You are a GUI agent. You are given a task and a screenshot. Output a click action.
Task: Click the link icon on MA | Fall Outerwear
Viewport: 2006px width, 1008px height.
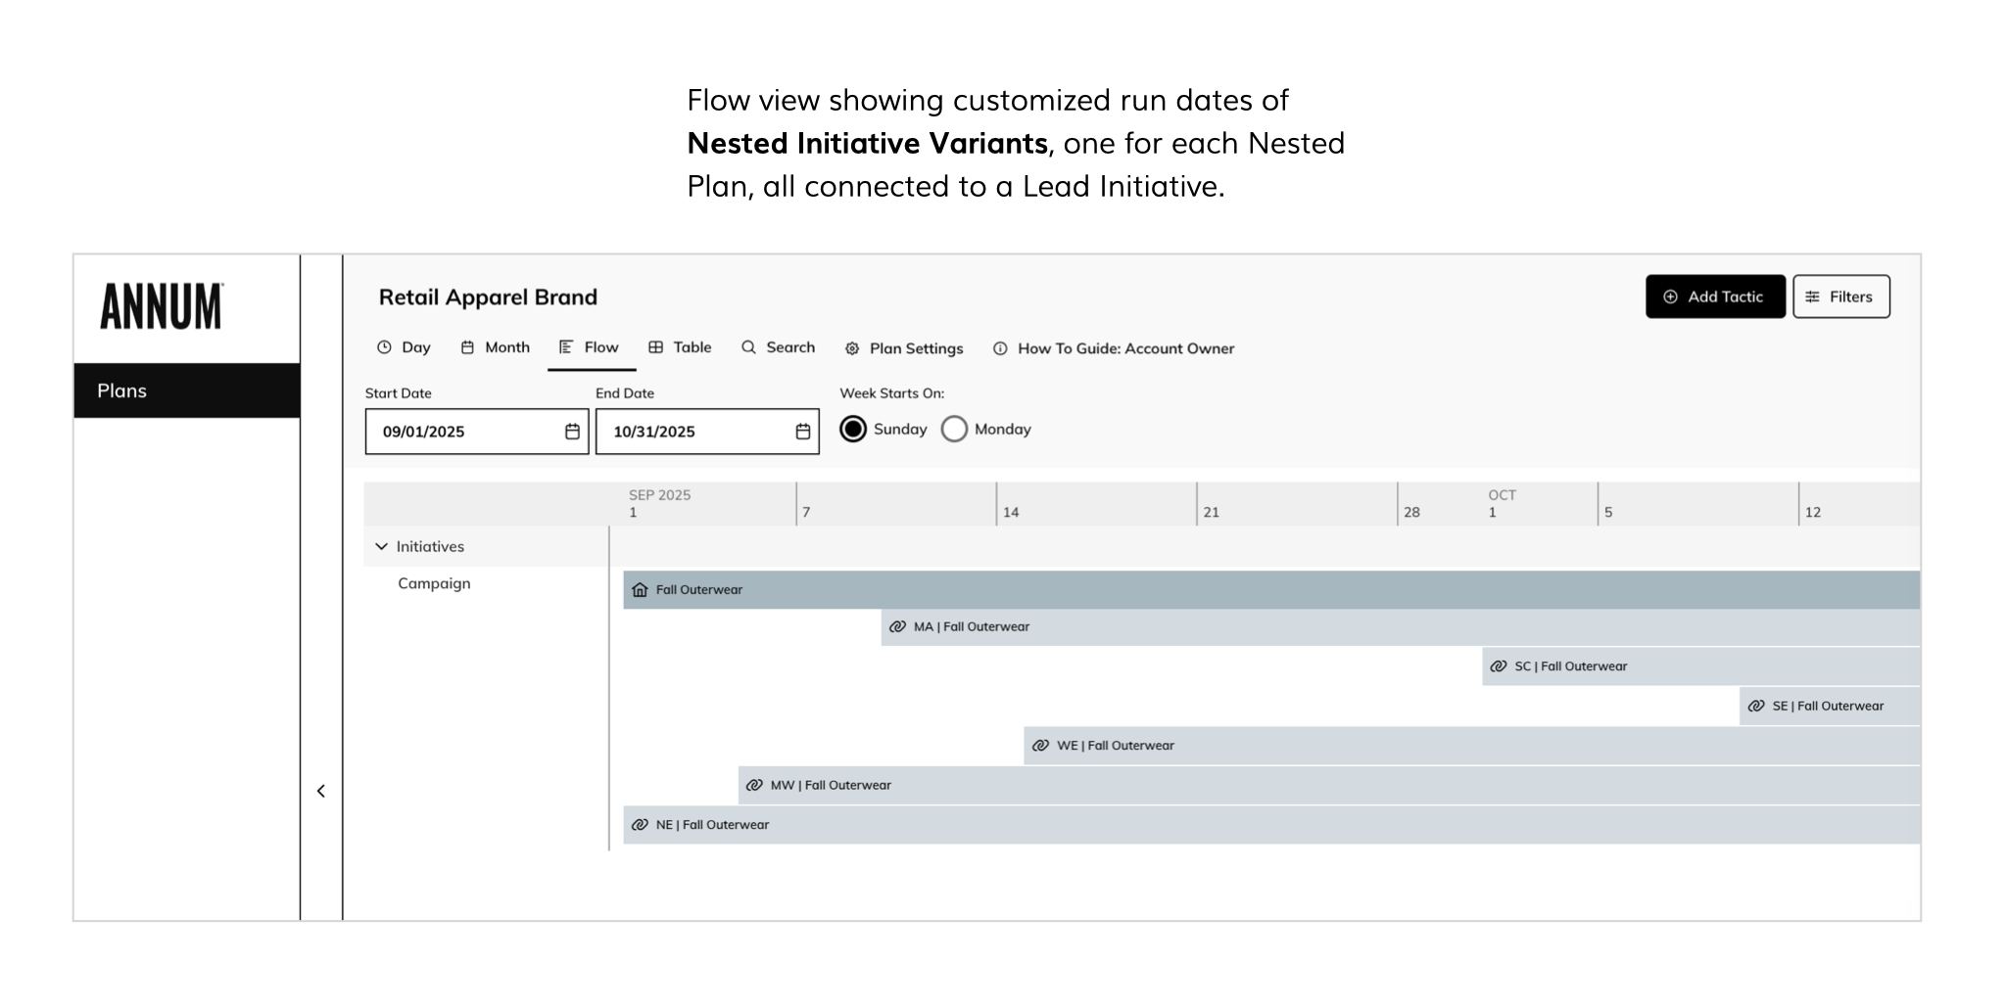click(x=897, y=627)
